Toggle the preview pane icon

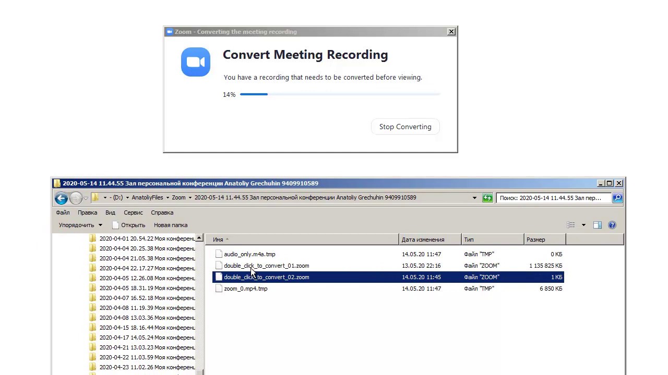coord(598,225)
